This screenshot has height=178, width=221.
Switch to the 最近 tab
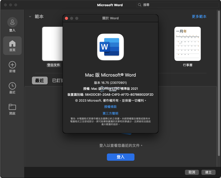40,80
